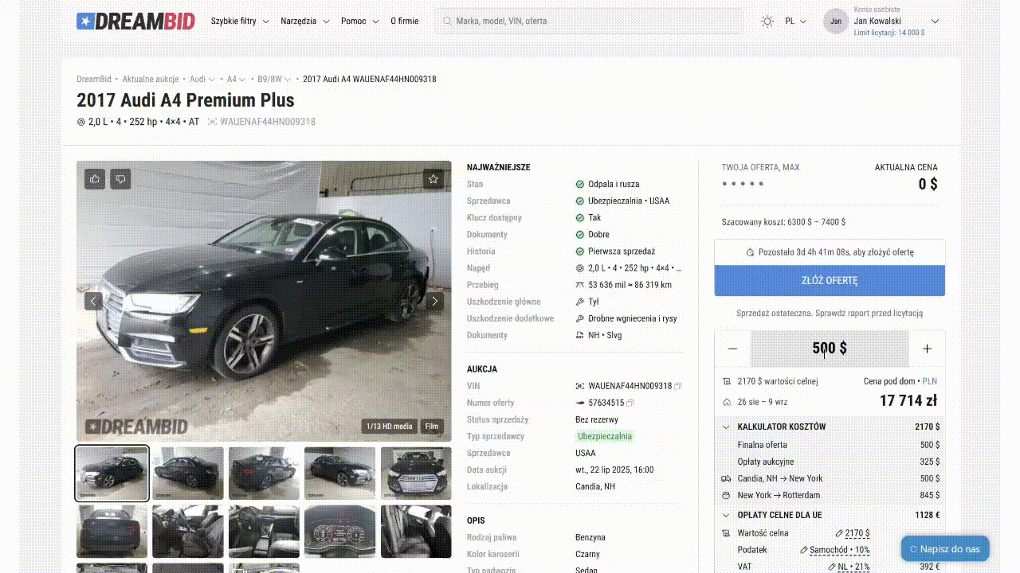Show next photo with right arrow
Screen dimensions: 1020x573
(434, 301)
